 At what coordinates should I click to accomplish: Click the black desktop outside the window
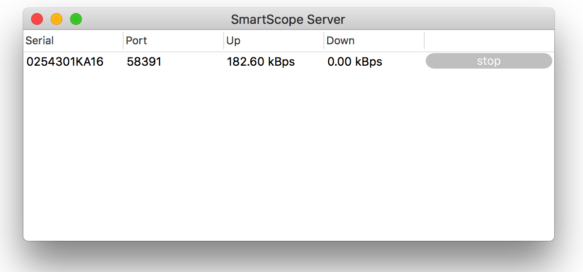pyautogui.click(x=292, y=257)
